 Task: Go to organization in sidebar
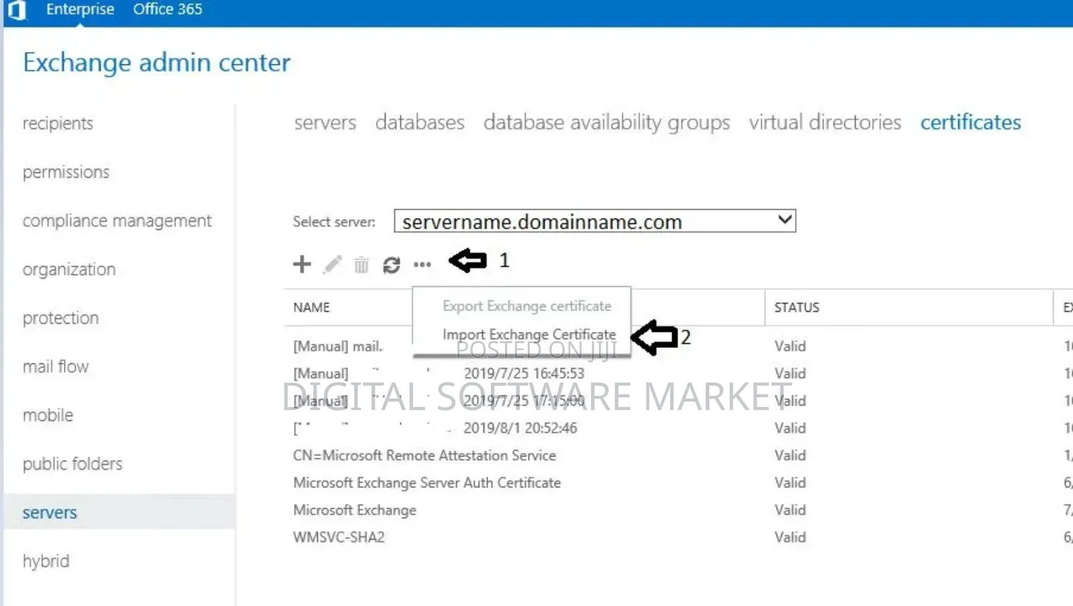tap(69, 269)
